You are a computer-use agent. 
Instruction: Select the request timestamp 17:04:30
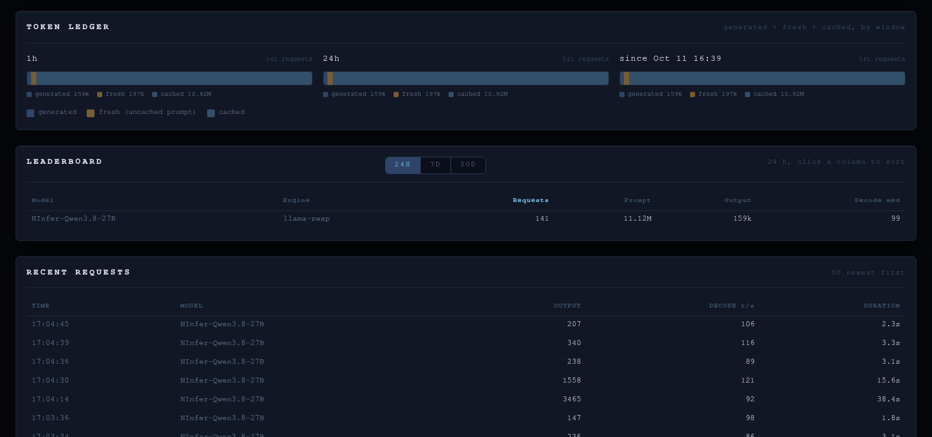pyautogui.click(x=50, y=381)
